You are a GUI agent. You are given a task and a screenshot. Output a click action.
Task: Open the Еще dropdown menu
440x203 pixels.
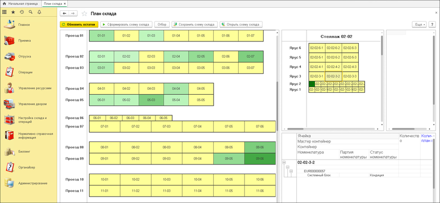tap(419, 24)
